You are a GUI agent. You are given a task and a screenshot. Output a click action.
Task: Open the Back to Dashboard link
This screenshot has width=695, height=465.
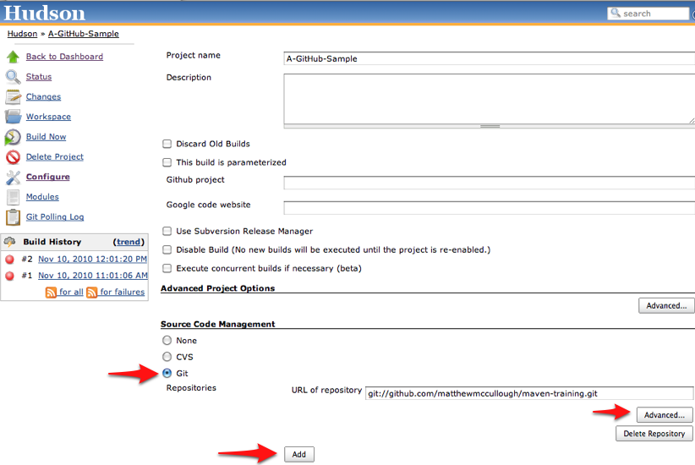tap(64, 57)
